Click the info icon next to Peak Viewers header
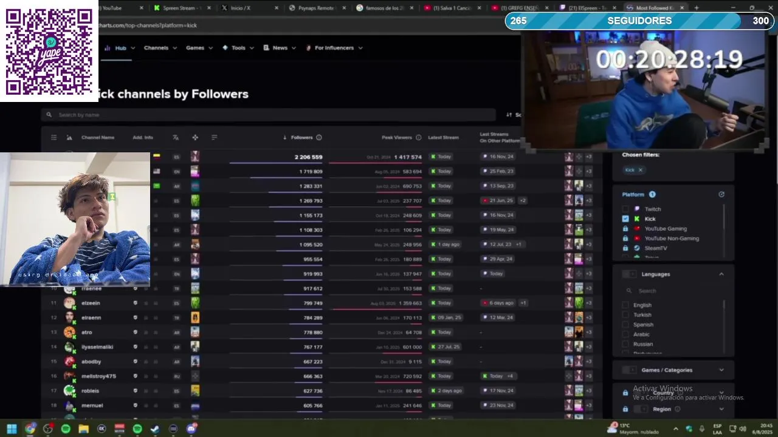The image size is (778, 437). point(418,138)
